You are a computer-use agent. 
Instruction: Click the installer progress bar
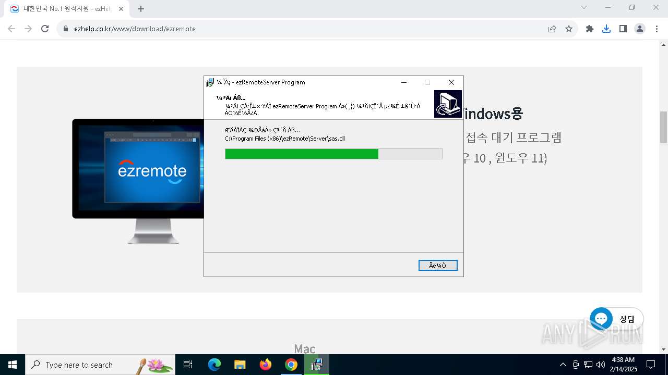[x=333, y=154]
